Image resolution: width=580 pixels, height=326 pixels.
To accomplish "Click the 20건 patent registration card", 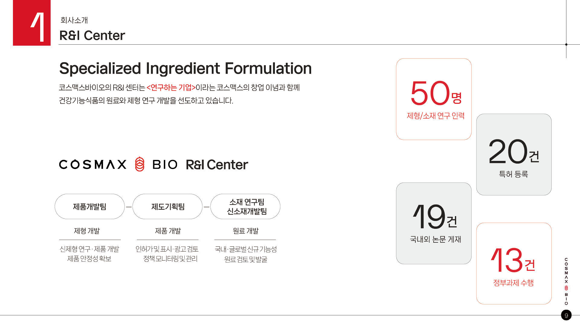I will pos(514,155).
